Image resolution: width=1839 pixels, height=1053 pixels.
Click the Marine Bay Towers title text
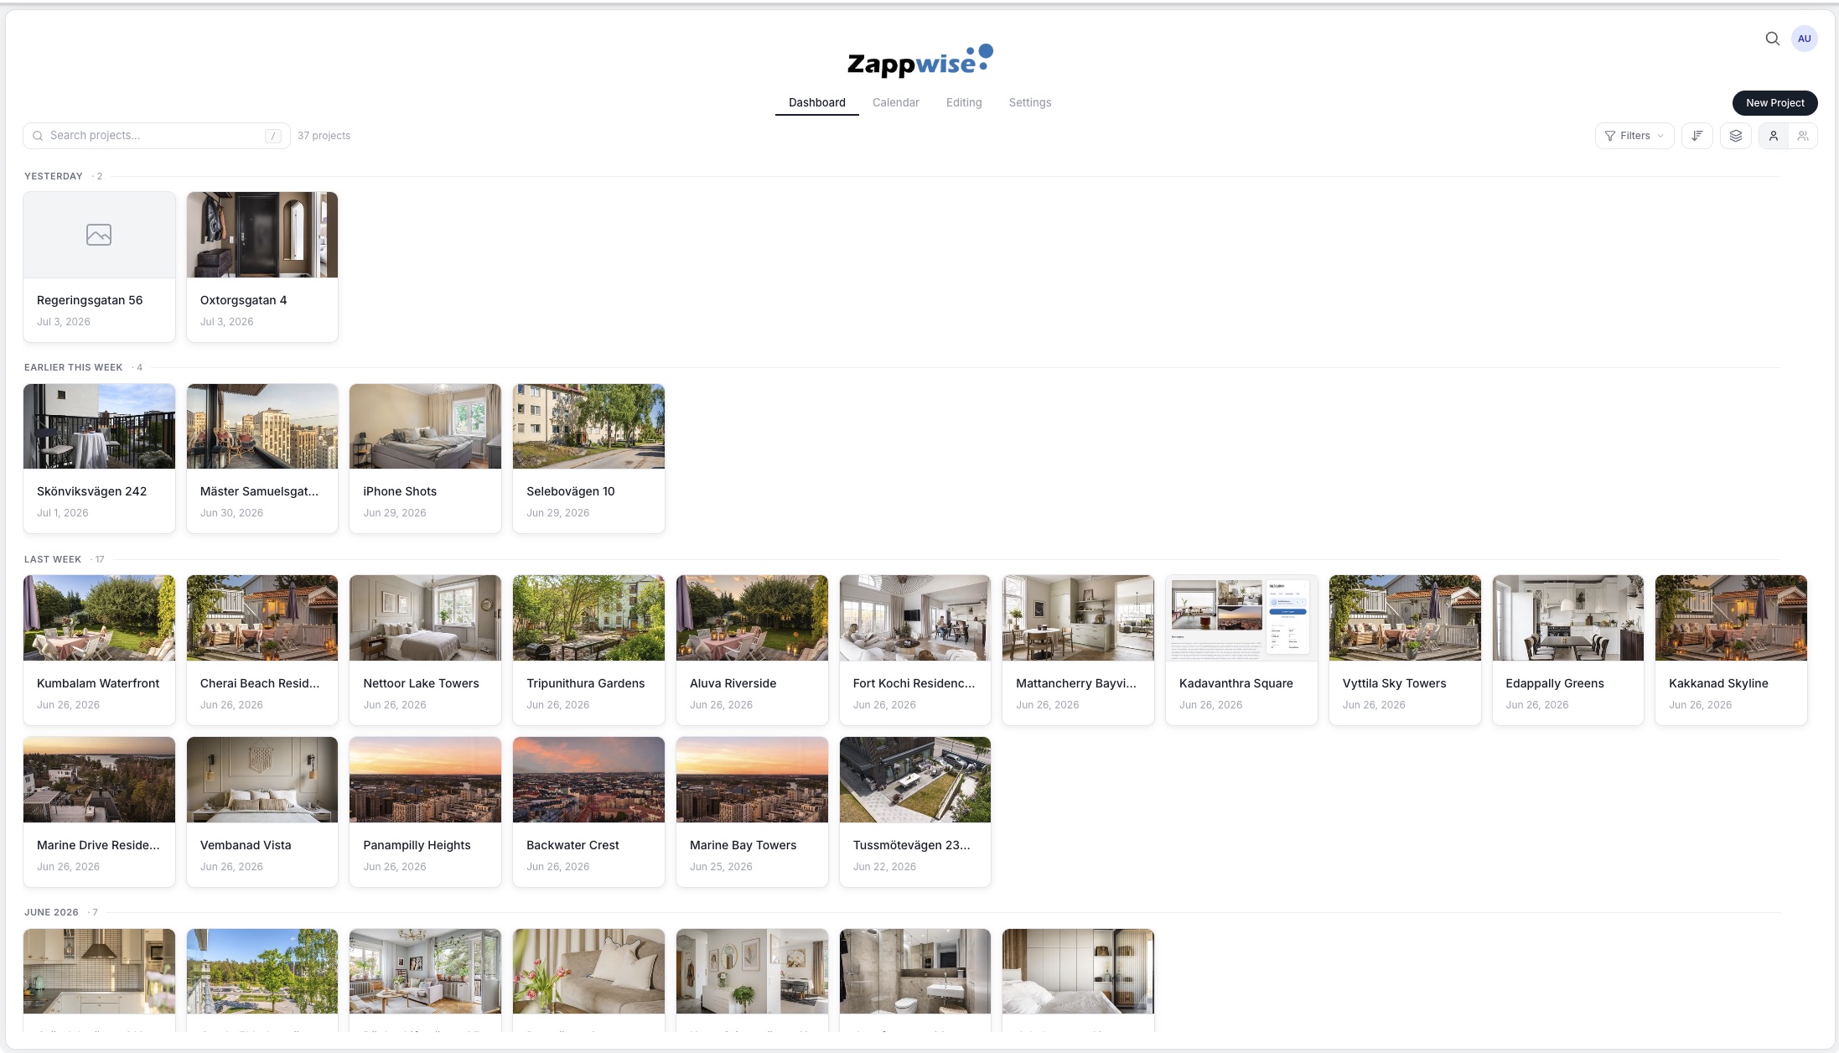point(743,845)
